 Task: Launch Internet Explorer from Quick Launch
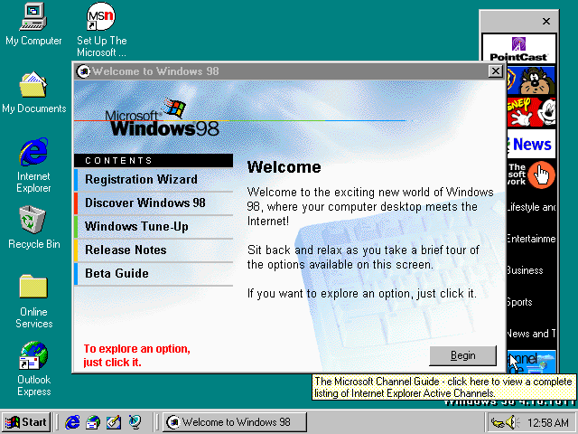tap(72, 422)
